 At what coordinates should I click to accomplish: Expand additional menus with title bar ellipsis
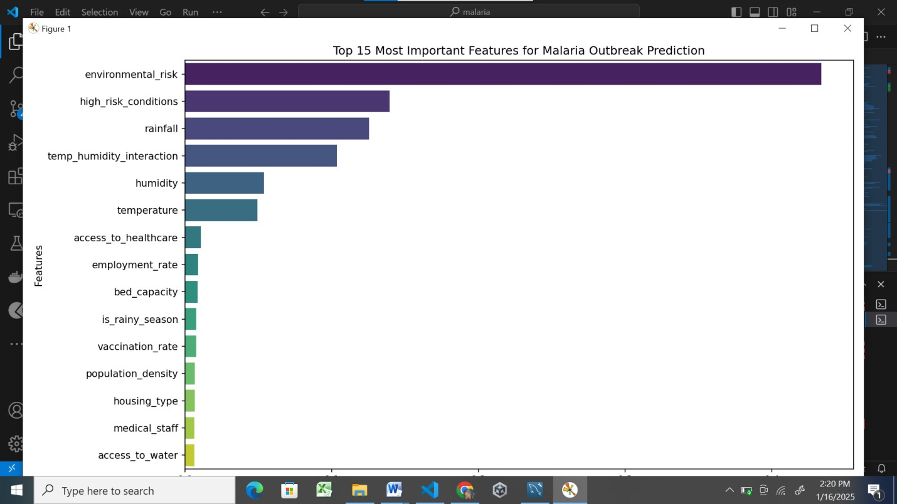click(217, 12)
